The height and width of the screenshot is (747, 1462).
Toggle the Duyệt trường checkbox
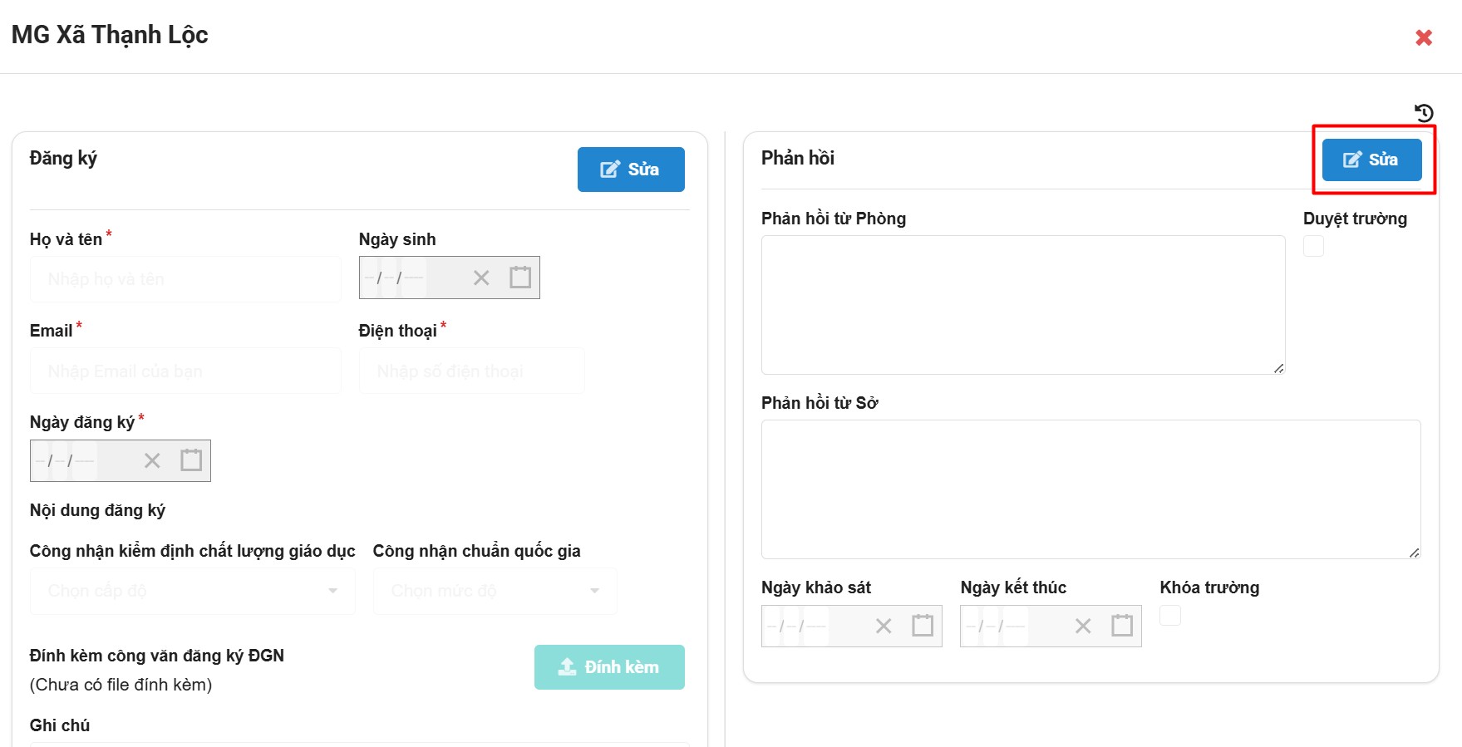tap(1313, 247)
